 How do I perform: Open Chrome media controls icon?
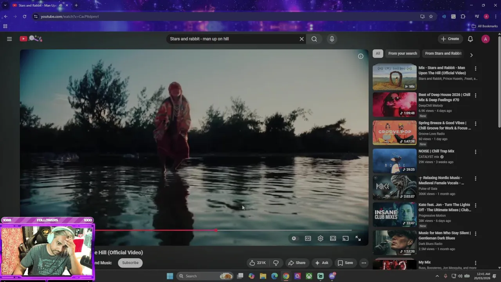pos(477,16)
